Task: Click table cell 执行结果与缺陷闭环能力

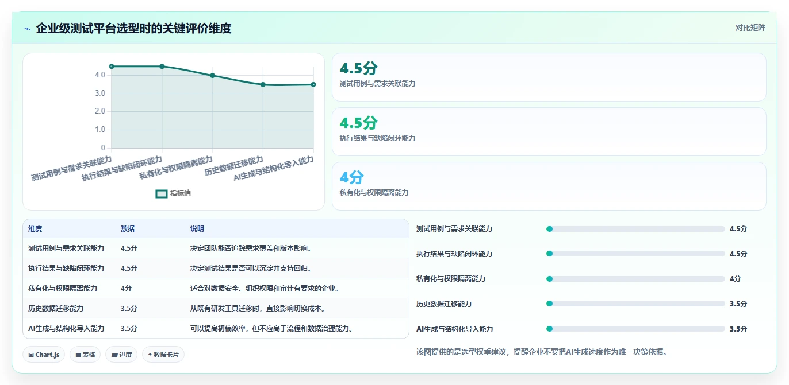Action: 66,269
